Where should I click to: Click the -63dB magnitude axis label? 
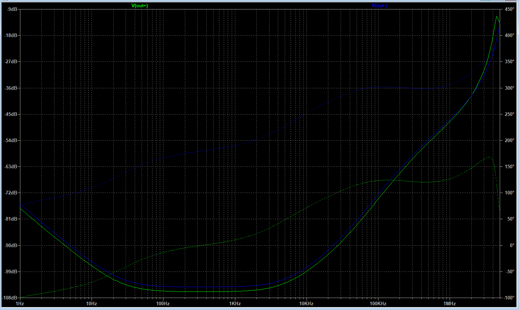pyautogui.click(x=11, y=166)
